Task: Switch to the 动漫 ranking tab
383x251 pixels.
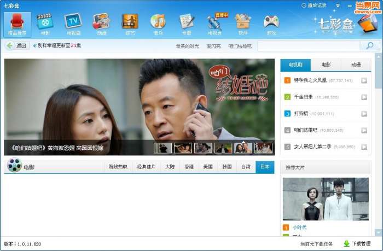Action: coord(356,65)
